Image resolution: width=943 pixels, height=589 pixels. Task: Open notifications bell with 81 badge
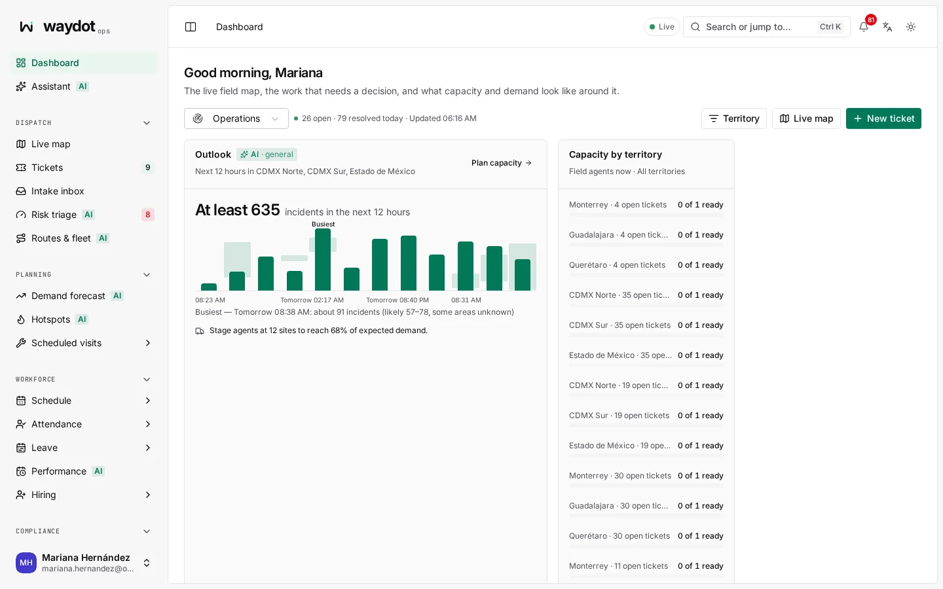coord(864,27)
